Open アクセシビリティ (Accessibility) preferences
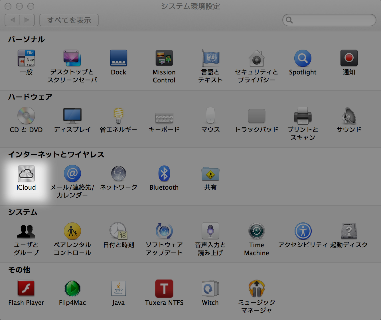 [303, 231]
